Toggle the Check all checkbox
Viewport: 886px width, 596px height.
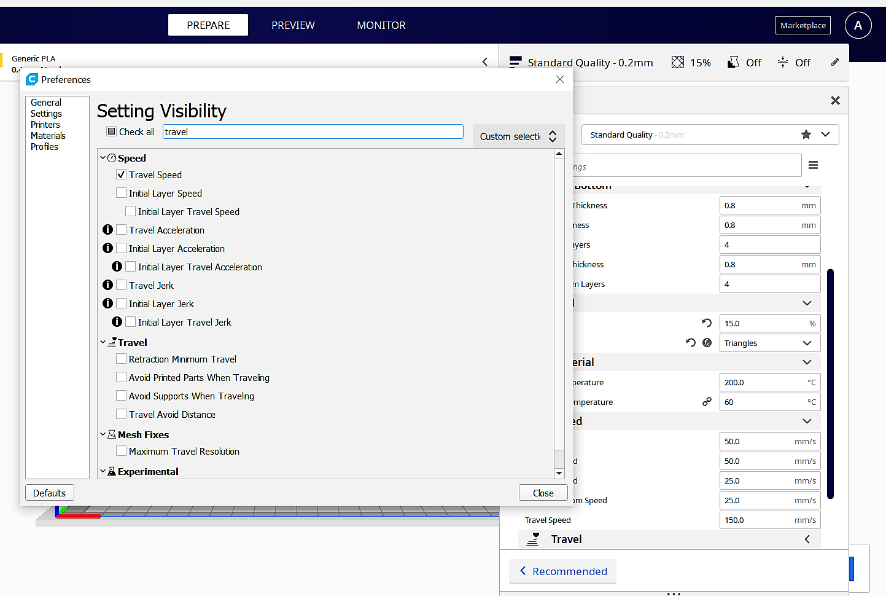(x=111, y=131)
